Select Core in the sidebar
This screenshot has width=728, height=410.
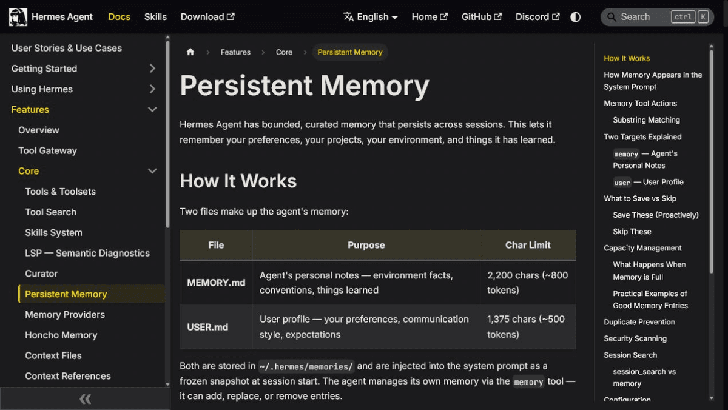(x=29, y=171)
